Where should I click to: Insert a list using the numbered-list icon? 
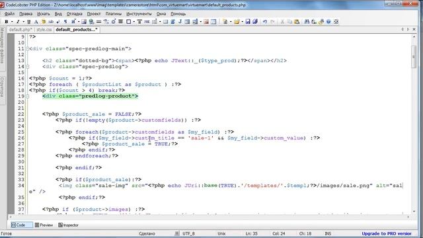pos(155,22)
